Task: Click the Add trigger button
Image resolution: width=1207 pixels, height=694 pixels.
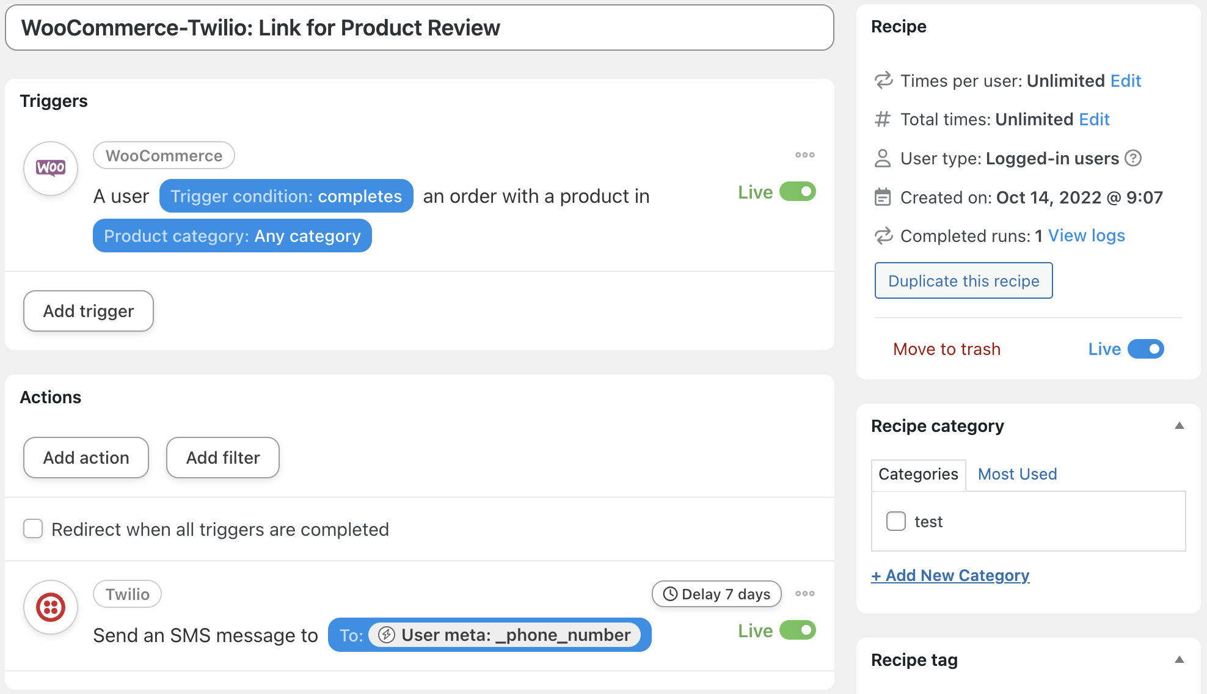Action: 89,311
